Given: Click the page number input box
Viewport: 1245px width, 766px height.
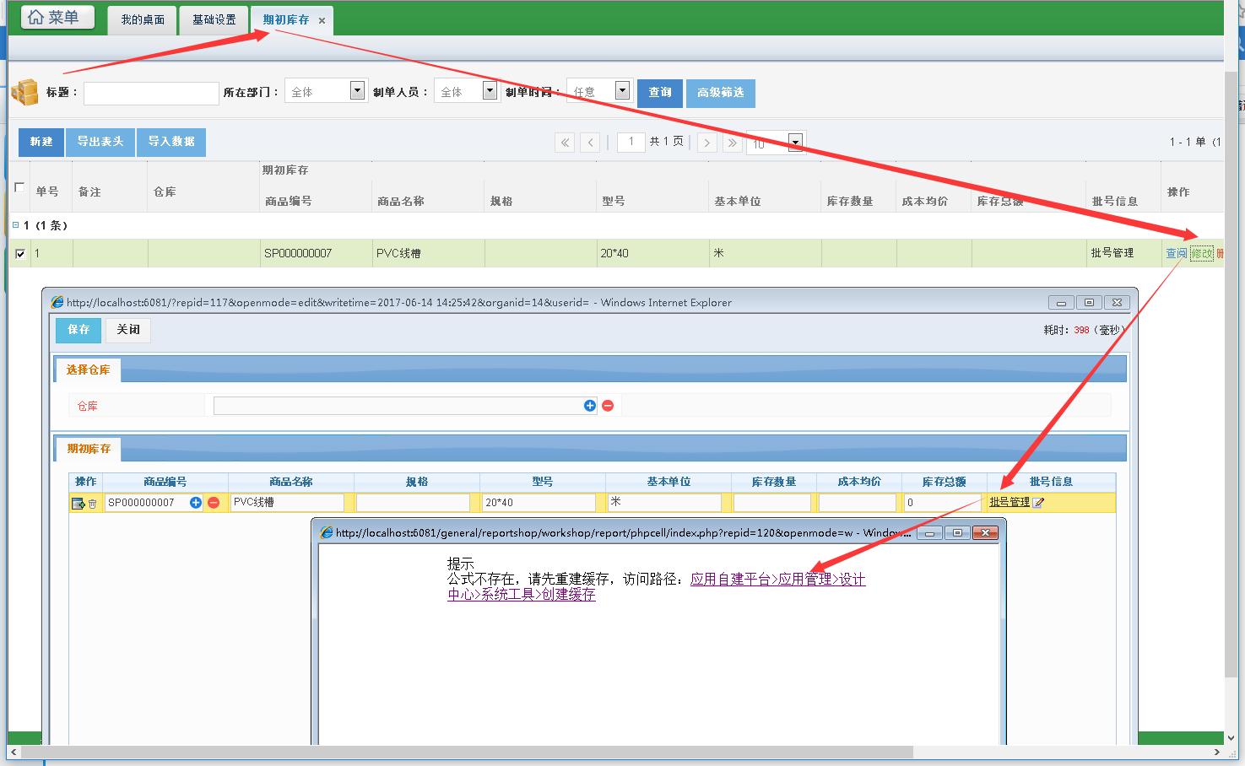Looking at the screenshot, I should 631,142.
